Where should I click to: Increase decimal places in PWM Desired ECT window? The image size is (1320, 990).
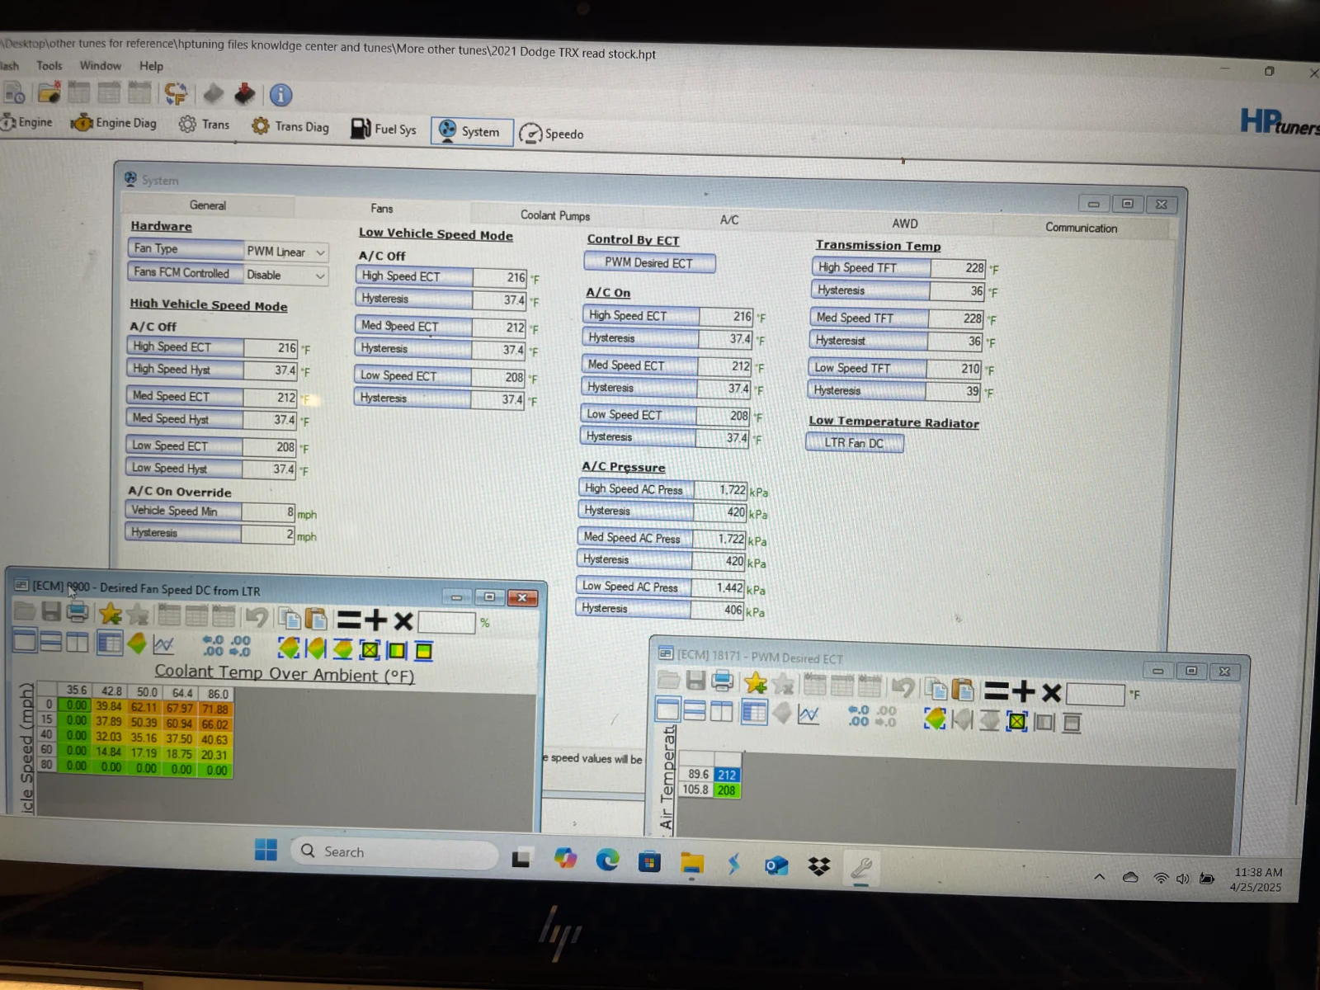coord(859,715)
